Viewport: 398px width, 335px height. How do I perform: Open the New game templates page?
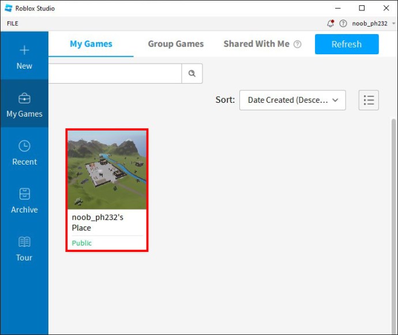click(24, 55)
